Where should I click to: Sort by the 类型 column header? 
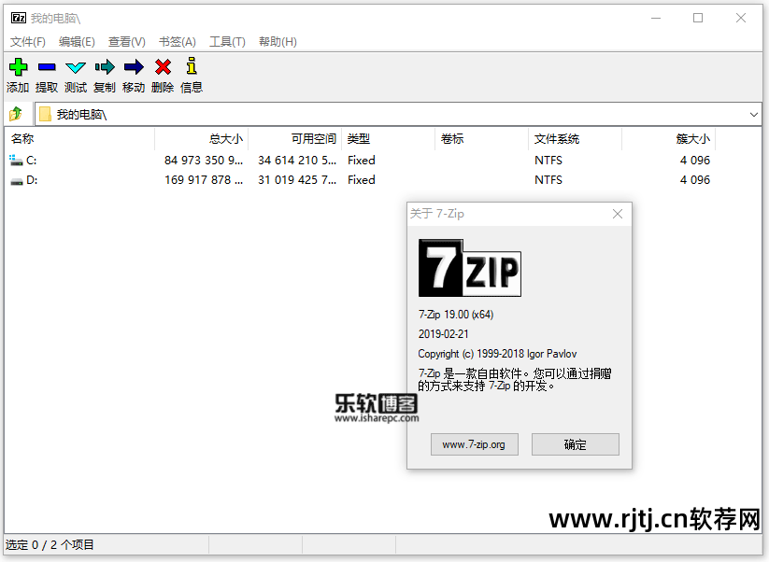(389, 139)
